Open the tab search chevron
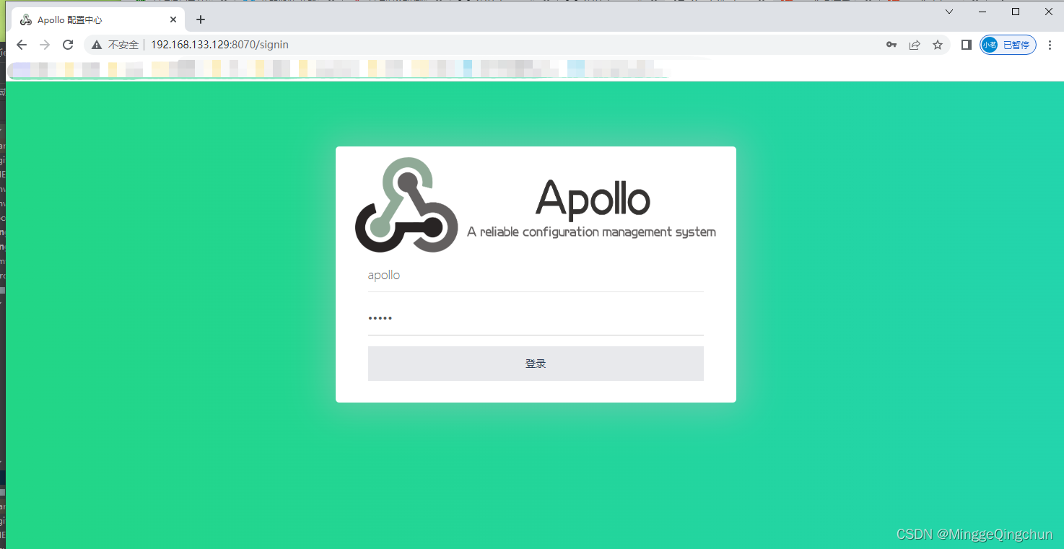Viewport: 1064px width, 549px height. 949,12
